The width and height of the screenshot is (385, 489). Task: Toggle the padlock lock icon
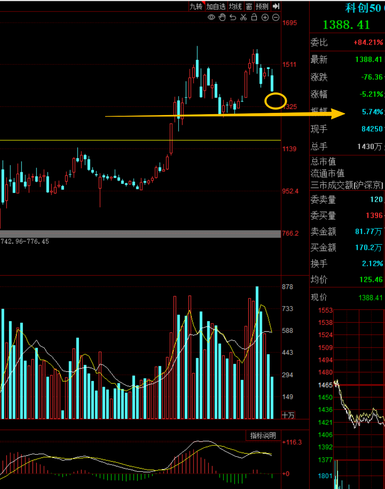[254, 17]
